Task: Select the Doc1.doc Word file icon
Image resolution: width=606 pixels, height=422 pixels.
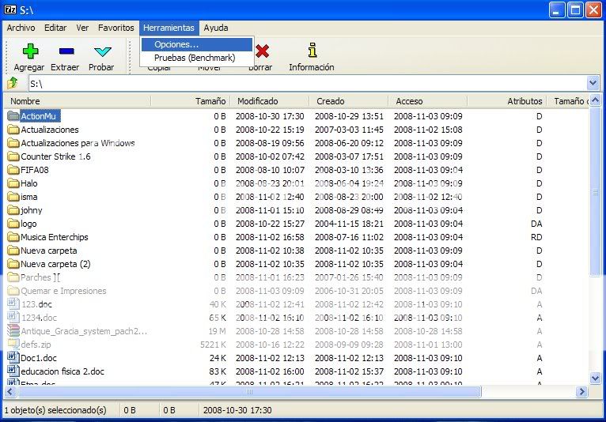Action: click(x=13, y=357)
